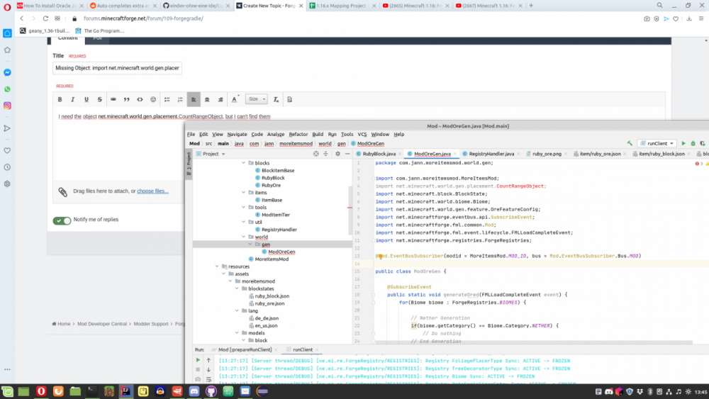
Task: Switch to the Auto completes browser tab
Action: [123, 6]
